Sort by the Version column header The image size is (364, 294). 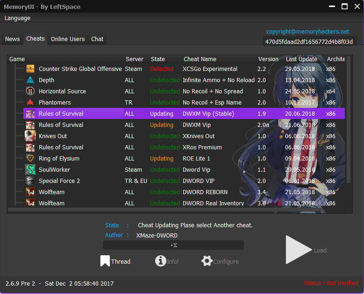coord(268,59)
